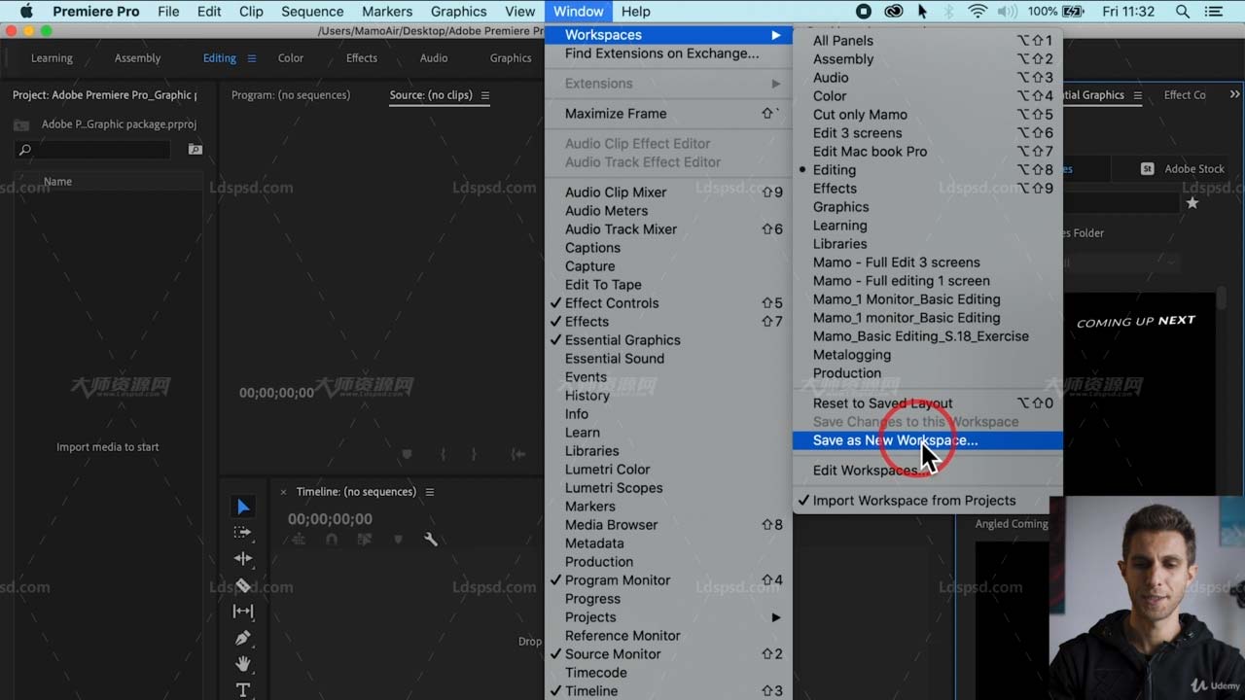The height and width of the screenshot is (700, 1245).
Task: Click the Timeline timecode 00;00;00;00
Action: point(330,519)
